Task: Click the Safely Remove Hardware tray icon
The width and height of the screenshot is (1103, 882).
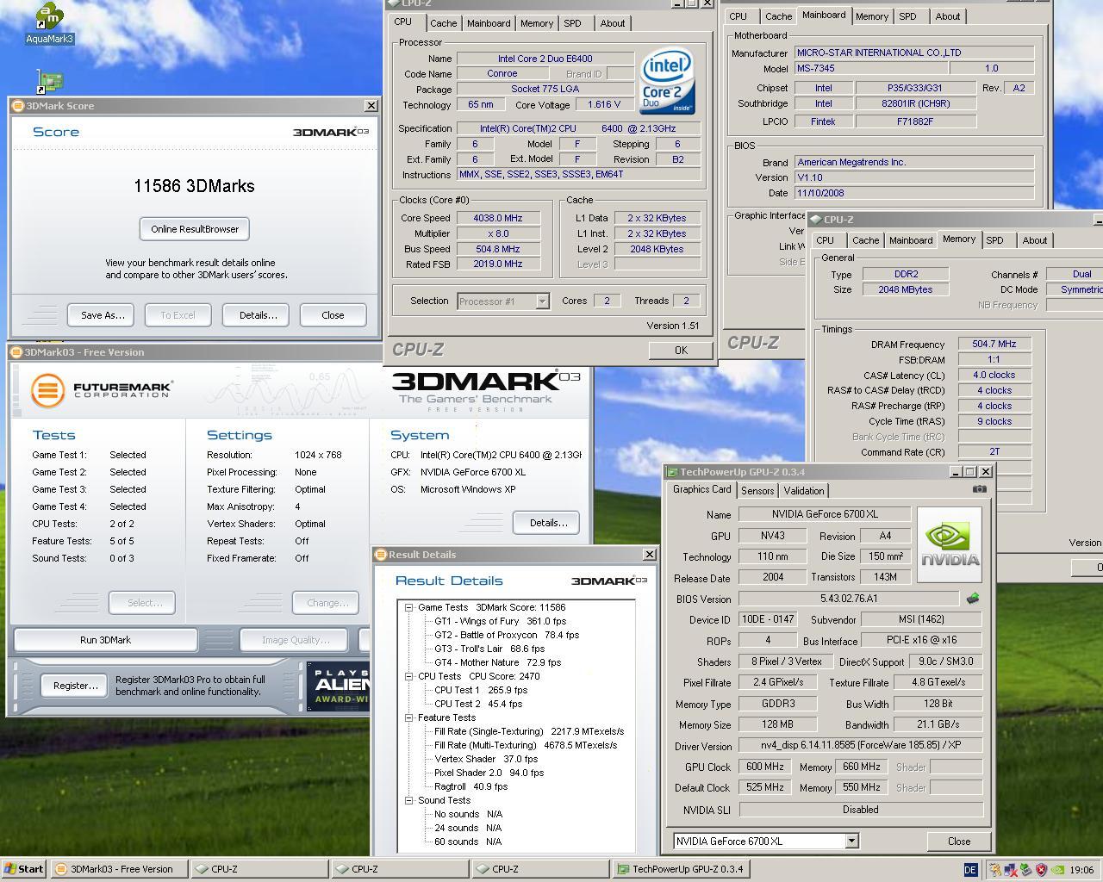Action: [1025, 870]
